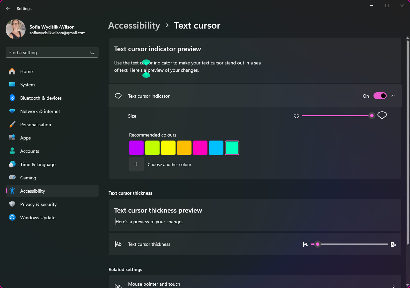
Task: Select the orange colour swatch
Action: 184,148
